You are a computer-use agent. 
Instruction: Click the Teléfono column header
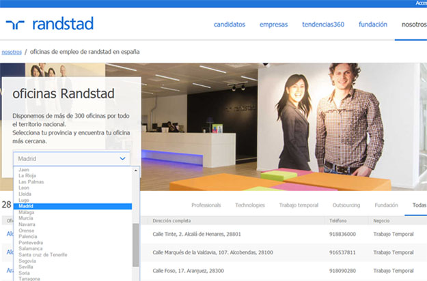(338, 221)
